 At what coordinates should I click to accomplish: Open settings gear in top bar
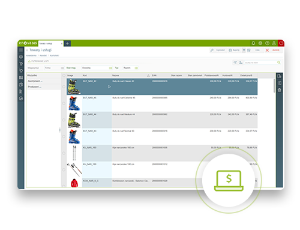[260, 43]
